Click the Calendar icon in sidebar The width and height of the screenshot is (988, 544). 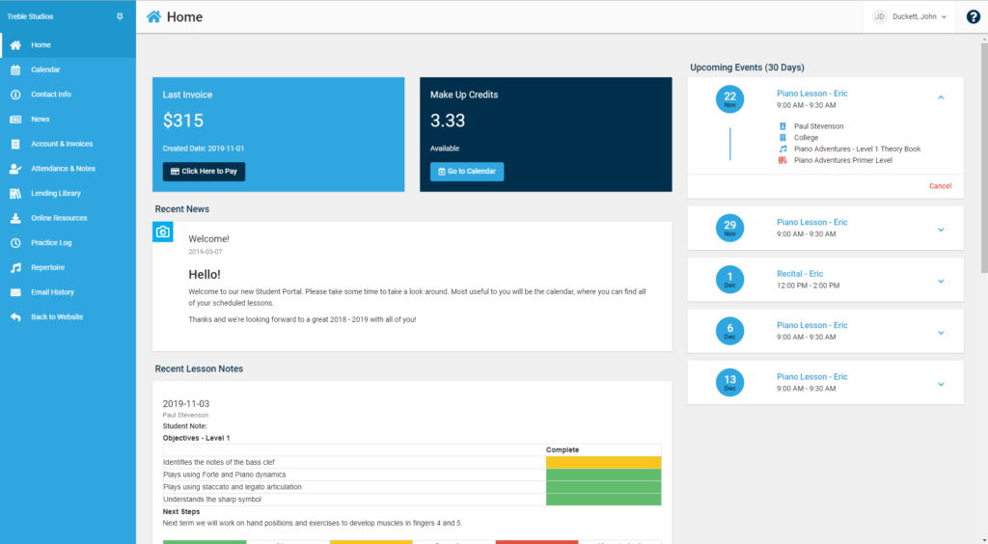15,69
